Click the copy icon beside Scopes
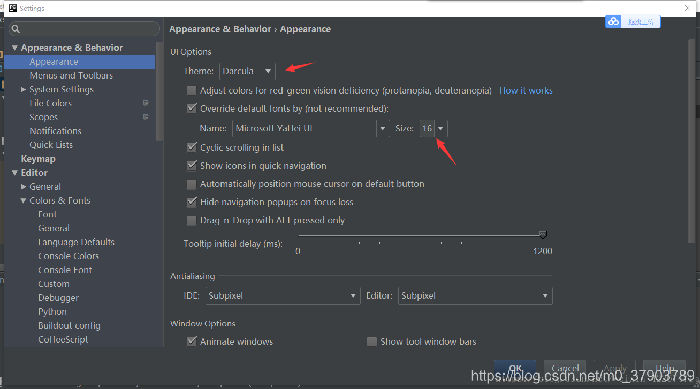Image resolution: width=700 pixels, height=389 pixels. click(x=146, y=117)
